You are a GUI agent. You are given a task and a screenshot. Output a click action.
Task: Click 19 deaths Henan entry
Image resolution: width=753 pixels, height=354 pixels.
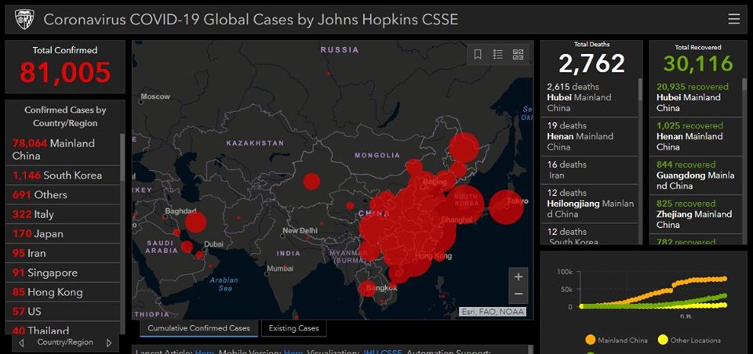pos(589,136)
